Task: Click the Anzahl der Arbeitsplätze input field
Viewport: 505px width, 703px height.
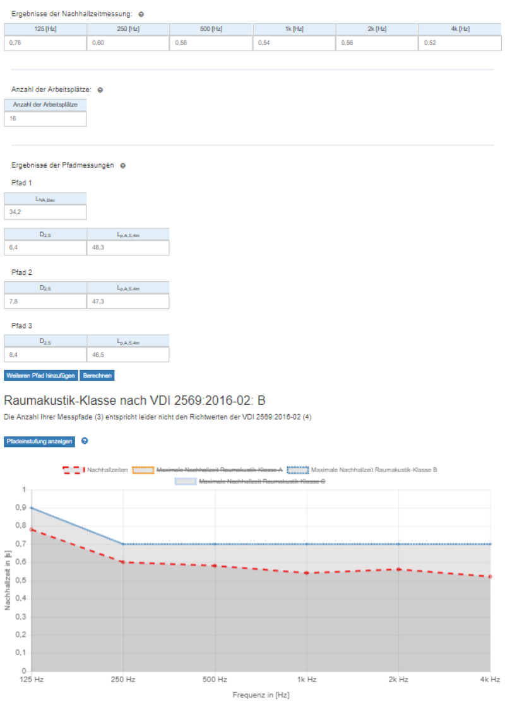Action: pyautogui.click(x=45, y=119)
